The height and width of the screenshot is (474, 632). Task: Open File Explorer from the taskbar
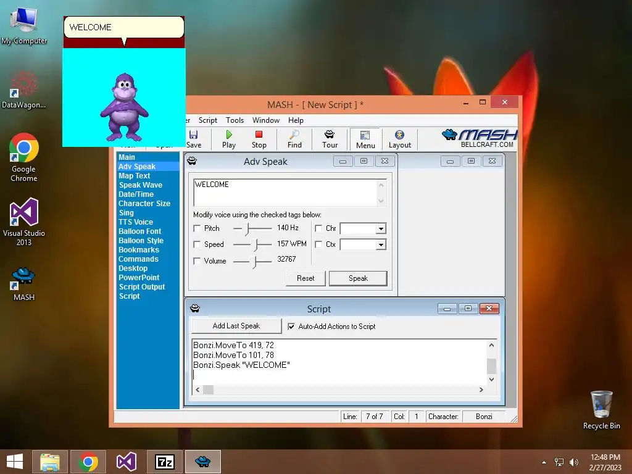point(50,462)
